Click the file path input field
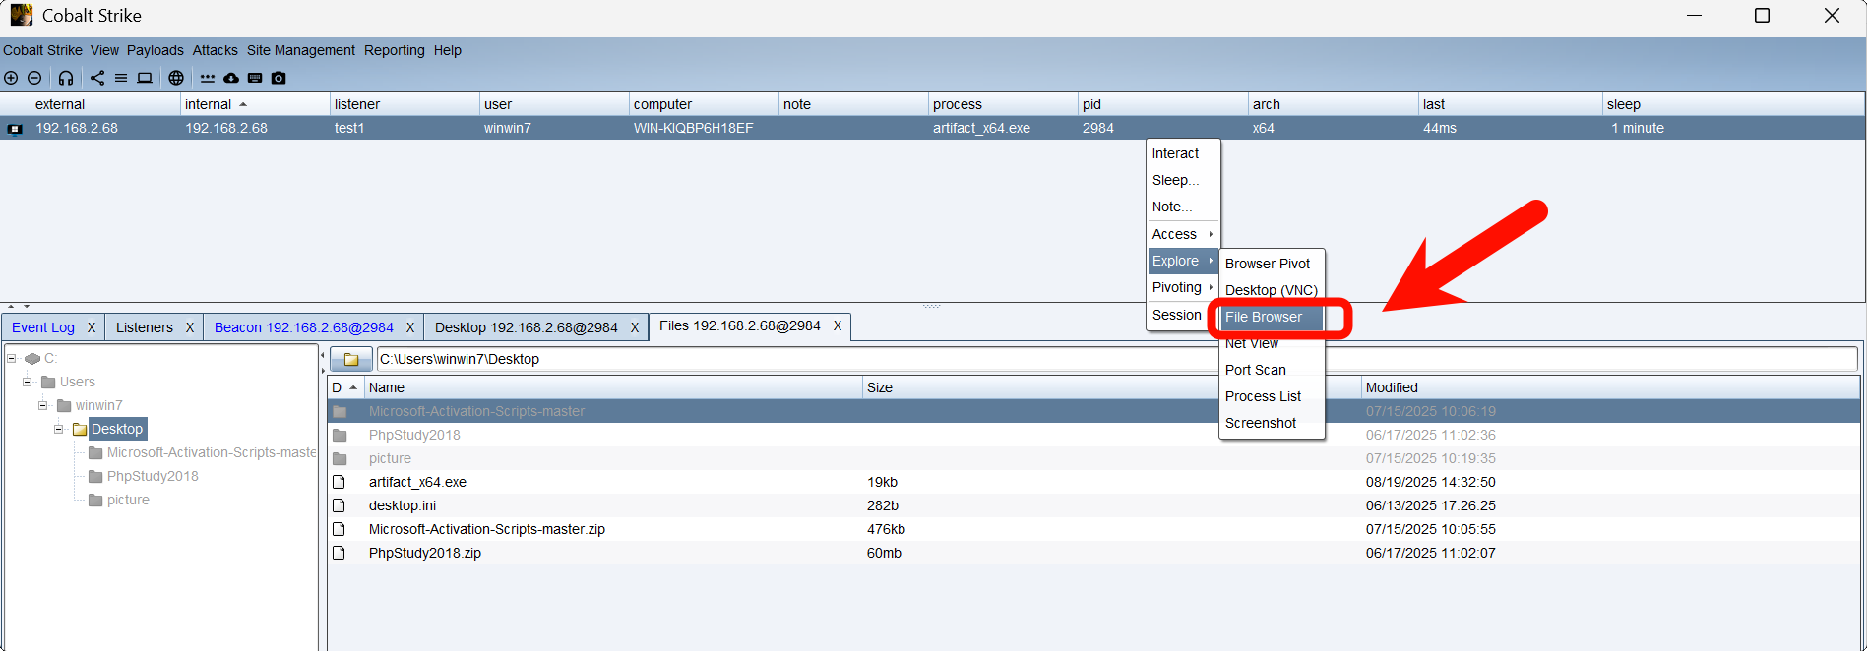Screen dimensions: 1867x651 (1083, 359)
